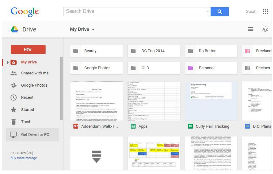273x174 pixels.
Task: Click the Recent clock icon
Action: point(14,97)
